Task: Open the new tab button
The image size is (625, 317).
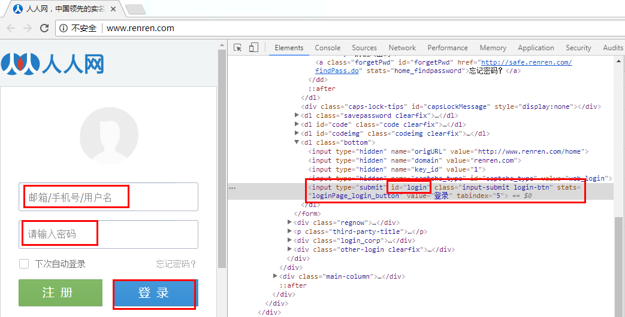Action: pyautogui.click(x=135, y=9)
